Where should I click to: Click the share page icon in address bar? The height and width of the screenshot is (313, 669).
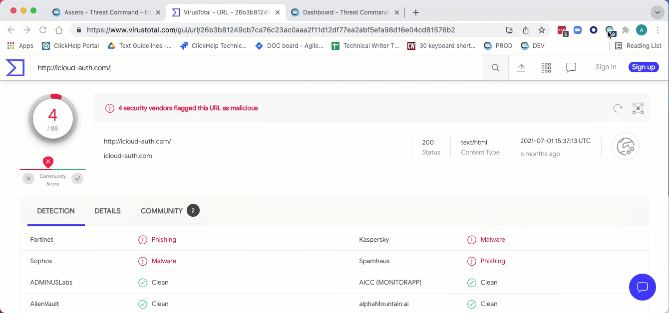pos(526,30)
